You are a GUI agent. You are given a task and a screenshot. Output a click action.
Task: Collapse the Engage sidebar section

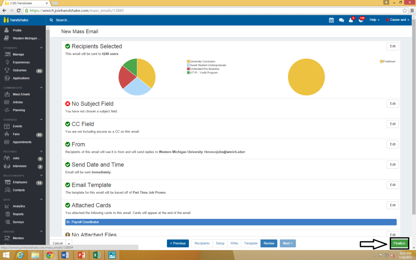pyautogui.click(x=42, y=232)
